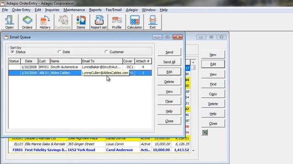293x164 pixels.
Task: Click Send in the Email Queue
Action: (169, 52)
